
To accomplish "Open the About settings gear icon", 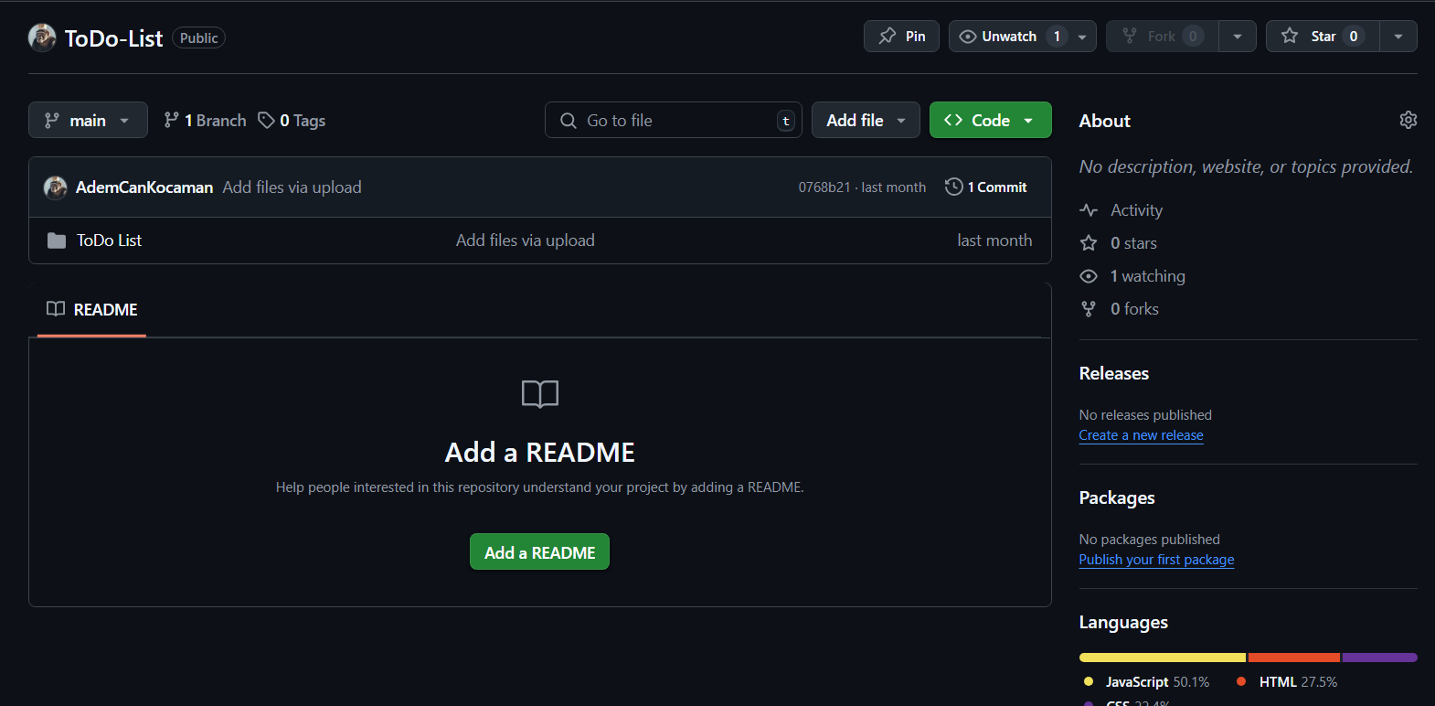I will pyautogui.click(x=1408, y=120).
